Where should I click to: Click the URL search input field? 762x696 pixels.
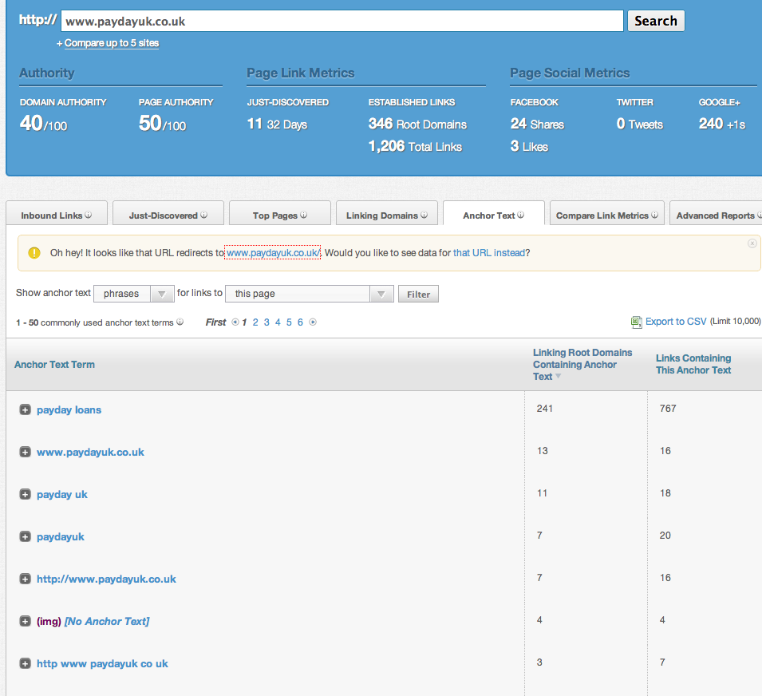click(342, 22)
